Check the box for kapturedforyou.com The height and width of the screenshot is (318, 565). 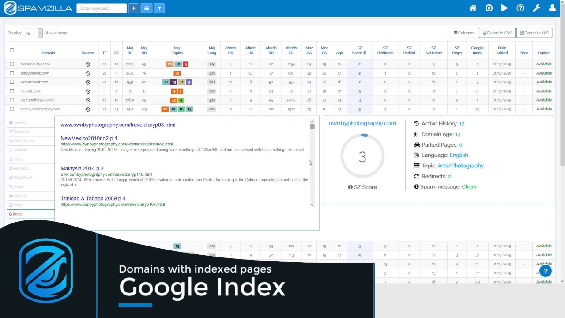pos(12,100)
